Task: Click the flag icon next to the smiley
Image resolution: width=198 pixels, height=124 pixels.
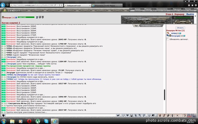Action: point(153,115)
